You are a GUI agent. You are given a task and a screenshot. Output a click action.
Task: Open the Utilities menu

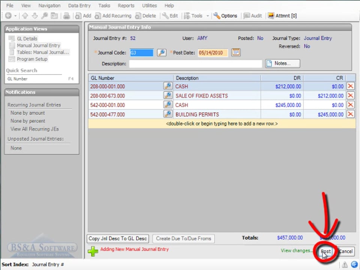click(150, 6)
